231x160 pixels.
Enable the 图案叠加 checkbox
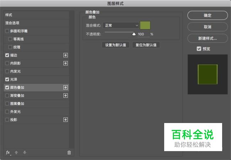tap(7, 103)
